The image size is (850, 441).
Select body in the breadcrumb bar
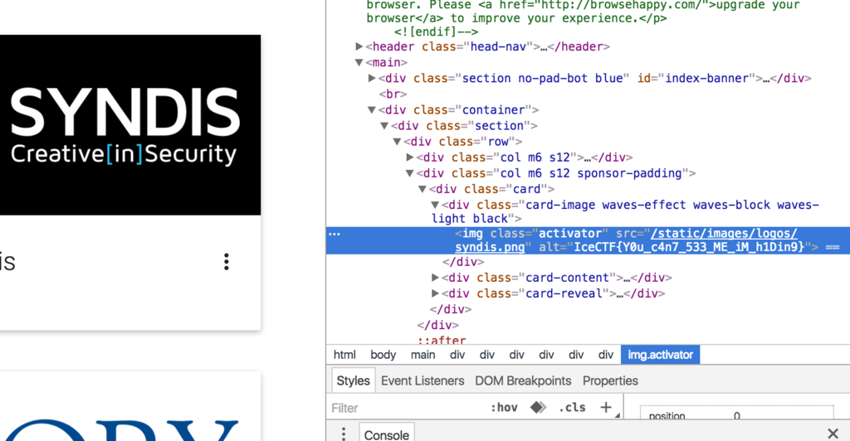pos(383,355)
